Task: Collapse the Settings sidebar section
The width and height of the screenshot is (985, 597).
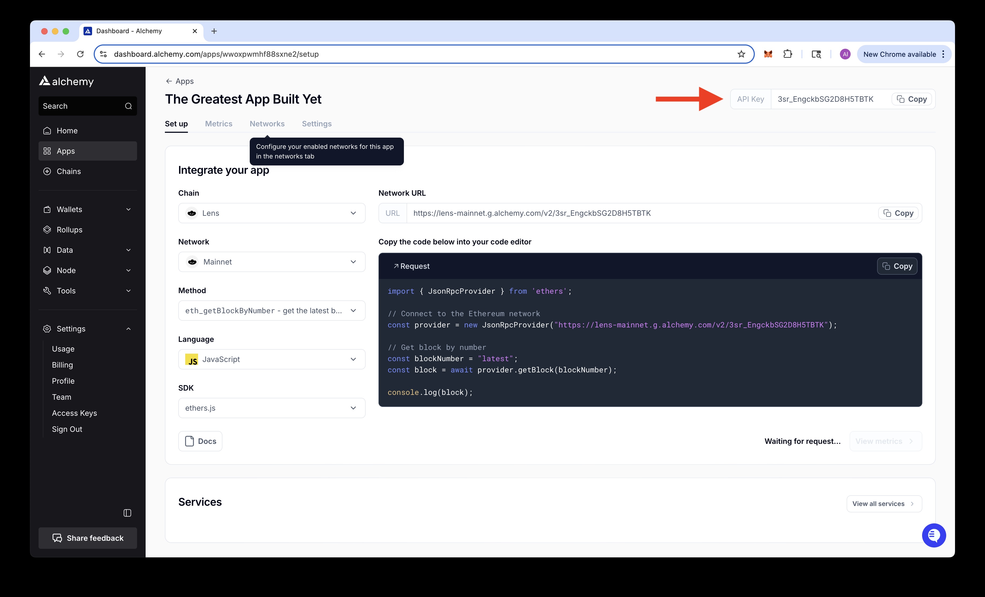Action: [88, 329]
